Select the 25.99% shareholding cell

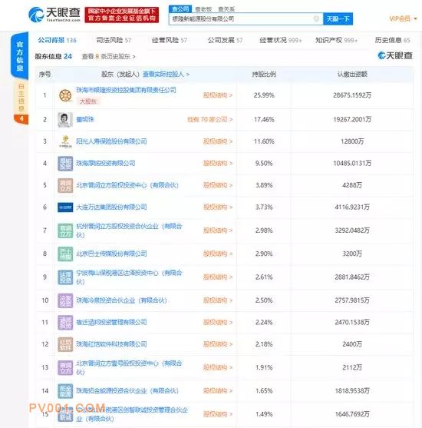[x=264, y=95]
